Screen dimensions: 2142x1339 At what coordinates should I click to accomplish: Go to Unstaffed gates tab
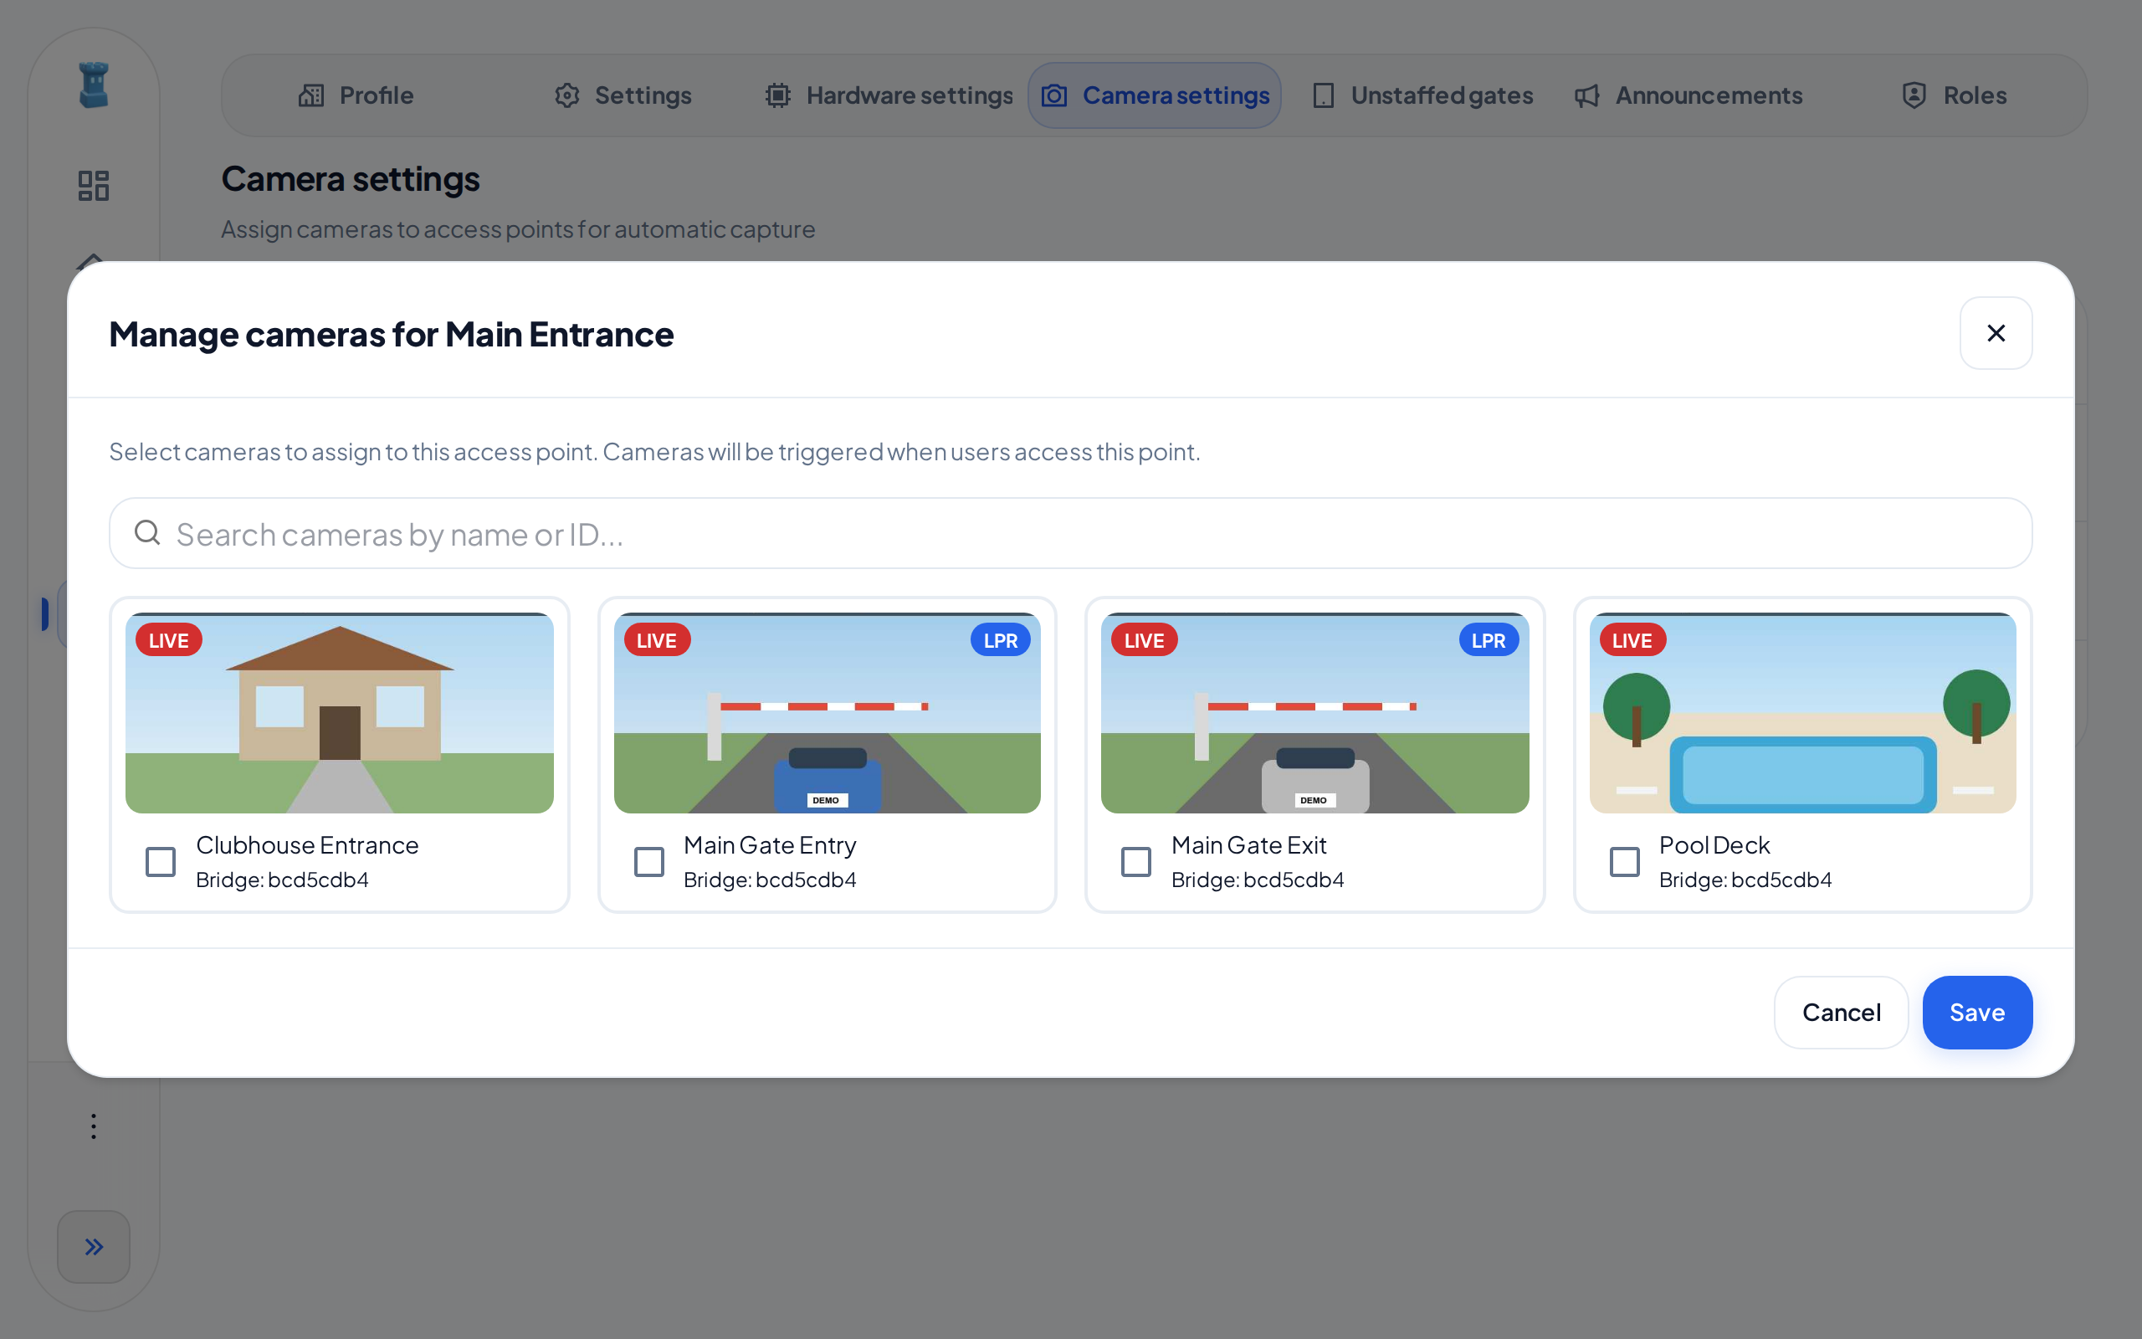tap(1422, 95)
